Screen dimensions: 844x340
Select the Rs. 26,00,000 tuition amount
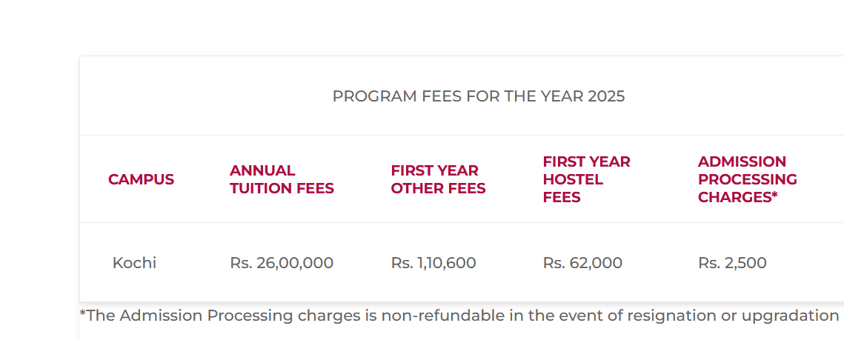pos(282,263)
